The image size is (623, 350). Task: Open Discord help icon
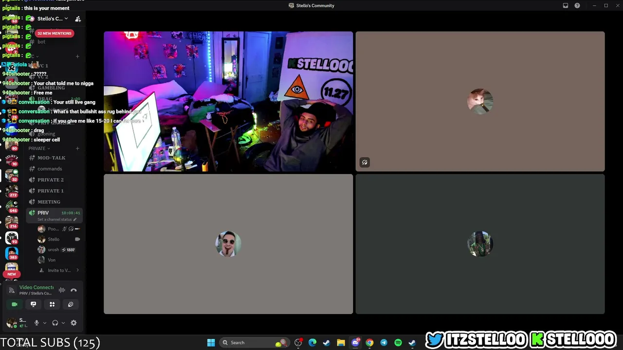pyautogui.click(x=577, y=5)
